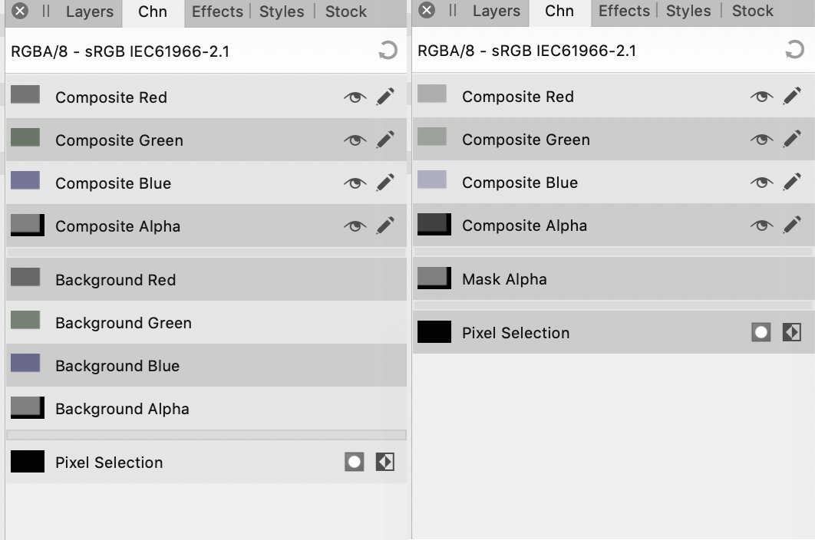815x540 pixels.
Task: Select the Background Green channel row
Action: point(206,322)
